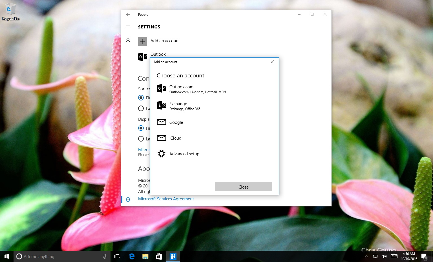Select the Exchange account icon

[x=161, y=106]
